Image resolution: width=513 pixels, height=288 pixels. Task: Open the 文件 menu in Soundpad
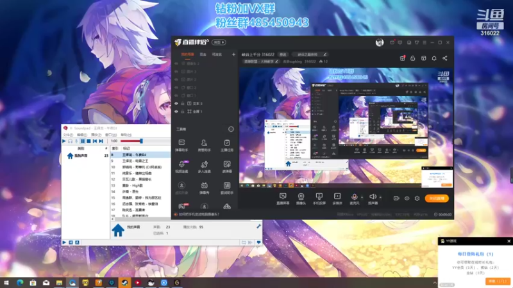[x=68, y=135]
